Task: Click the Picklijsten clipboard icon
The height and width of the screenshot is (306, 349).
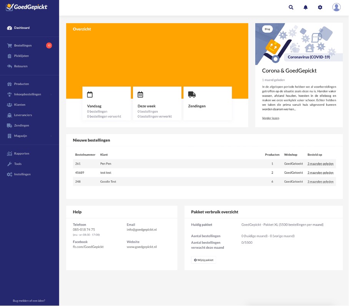Action: pos(9,56)
